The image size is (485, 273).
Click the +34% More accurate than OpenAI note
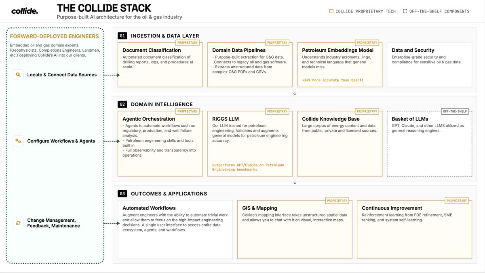coord(333,80)
